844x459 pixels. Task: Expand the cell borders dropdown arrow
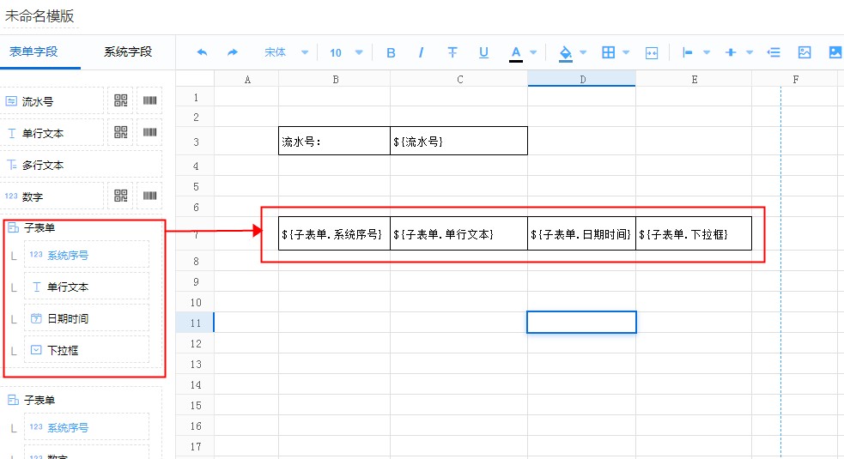click(627, 53)
